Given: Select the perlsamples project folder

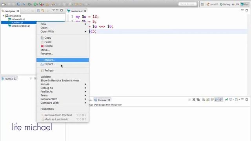Looking at the screenshot, I should click(13, 16).
